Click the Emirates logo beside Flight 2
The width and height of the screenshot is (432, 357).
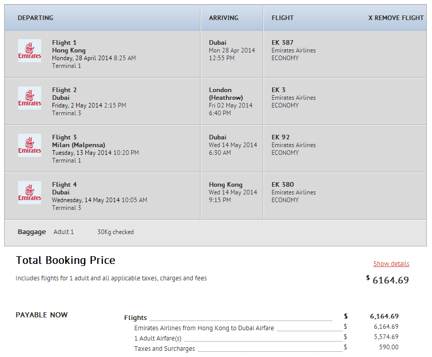click(x=29, y=98)
